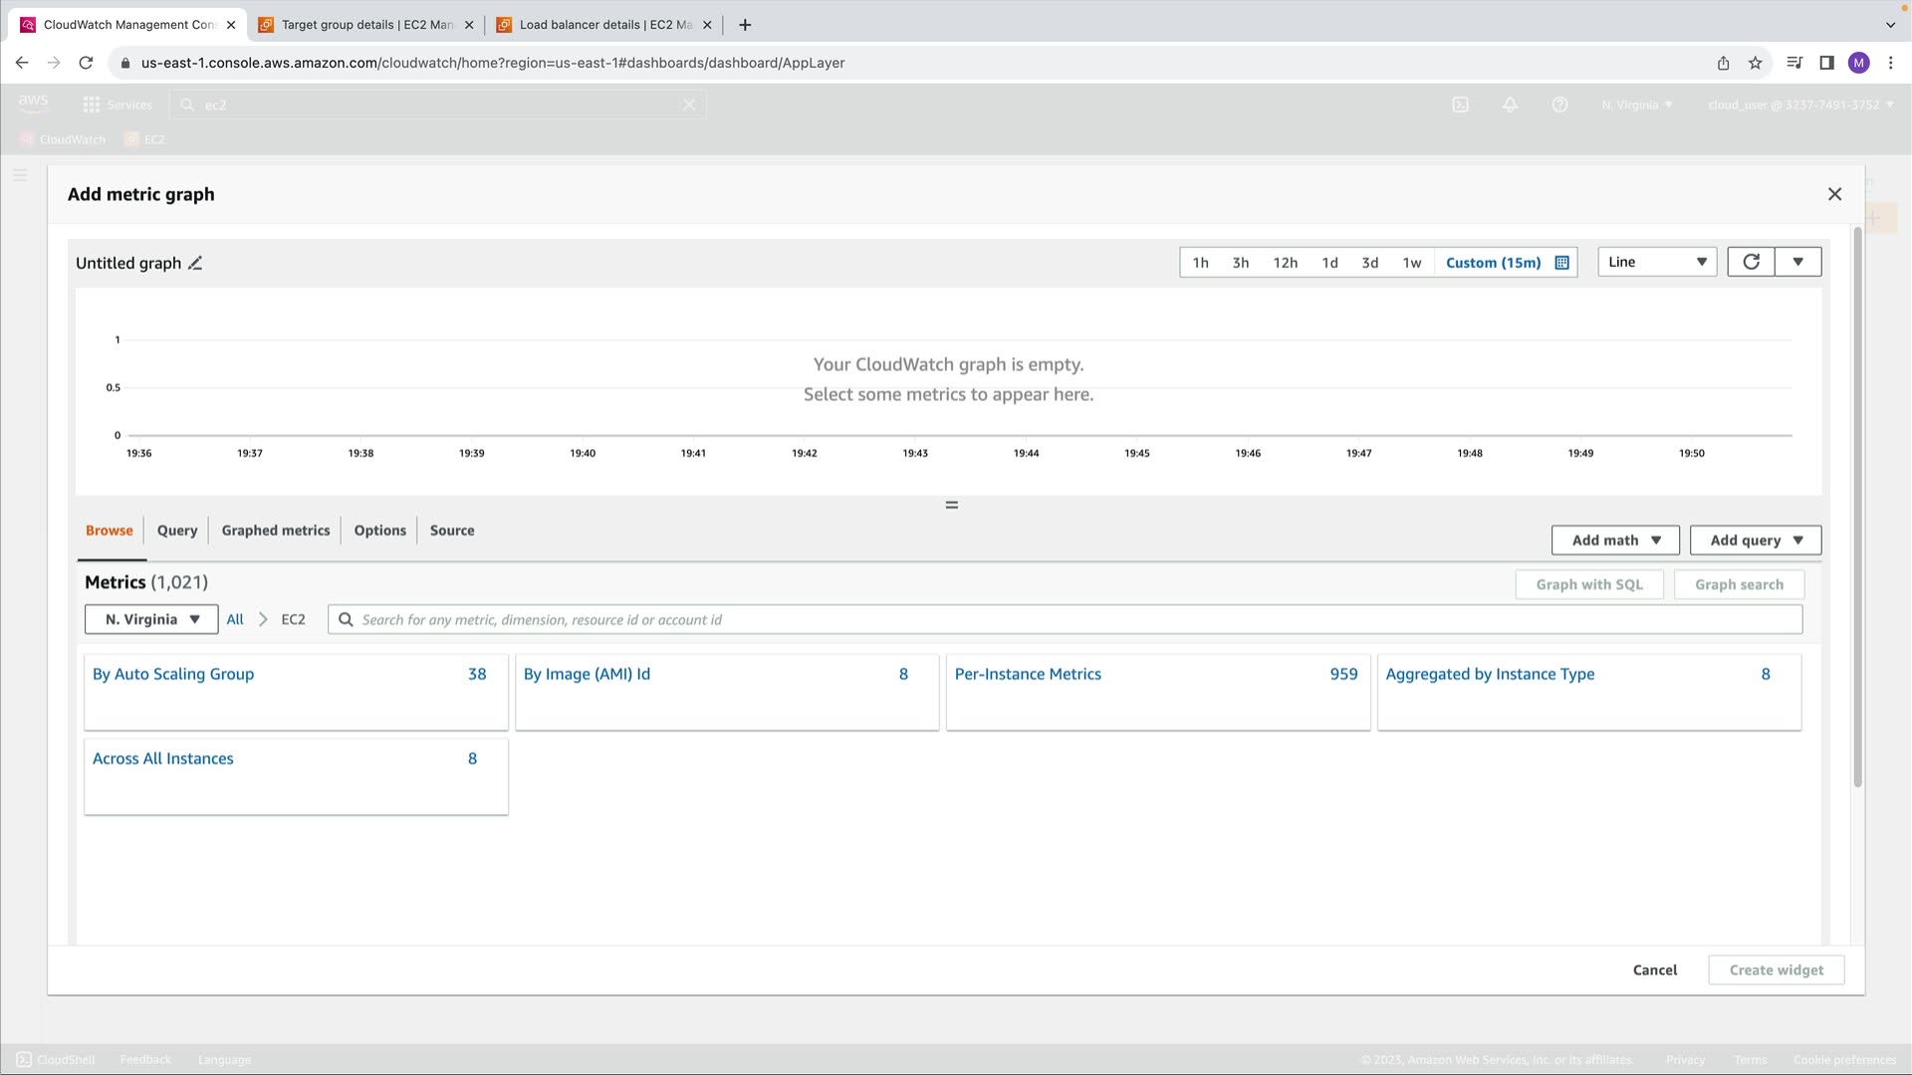The image size is (1912, 1075).
Task: Click the pencil icon to rename Untitled graph
Action: click(195, 263)
